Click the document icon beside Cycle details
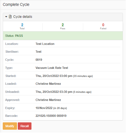The height and width of the screenshot is (133, 126). [x=10, y=17]
